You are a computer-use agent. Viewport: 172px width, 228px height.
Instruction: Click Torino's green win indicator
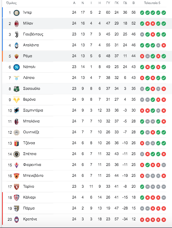pyautogui.click(x=142, y=187)
